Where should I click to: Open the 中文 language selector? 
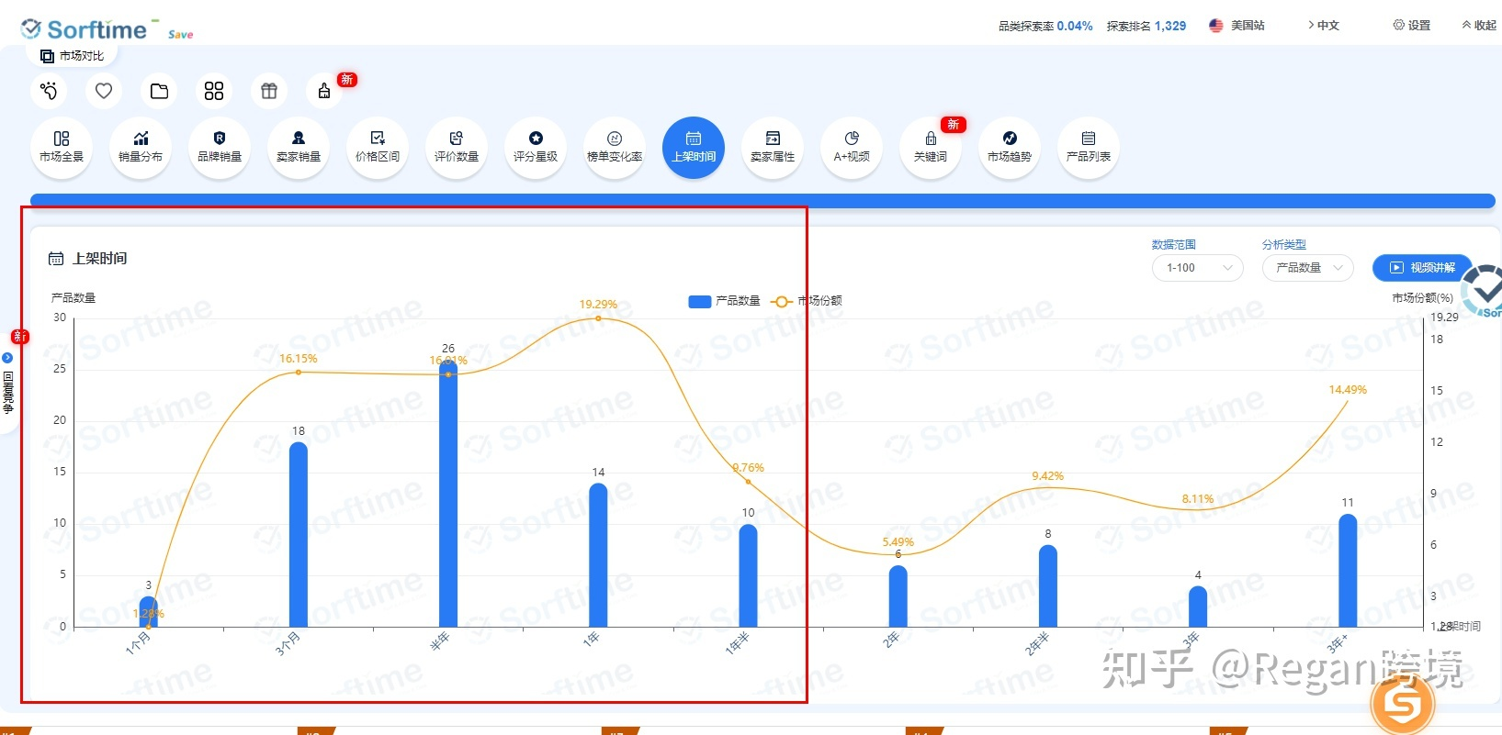pyautogui.click(x=1324, y=26)
